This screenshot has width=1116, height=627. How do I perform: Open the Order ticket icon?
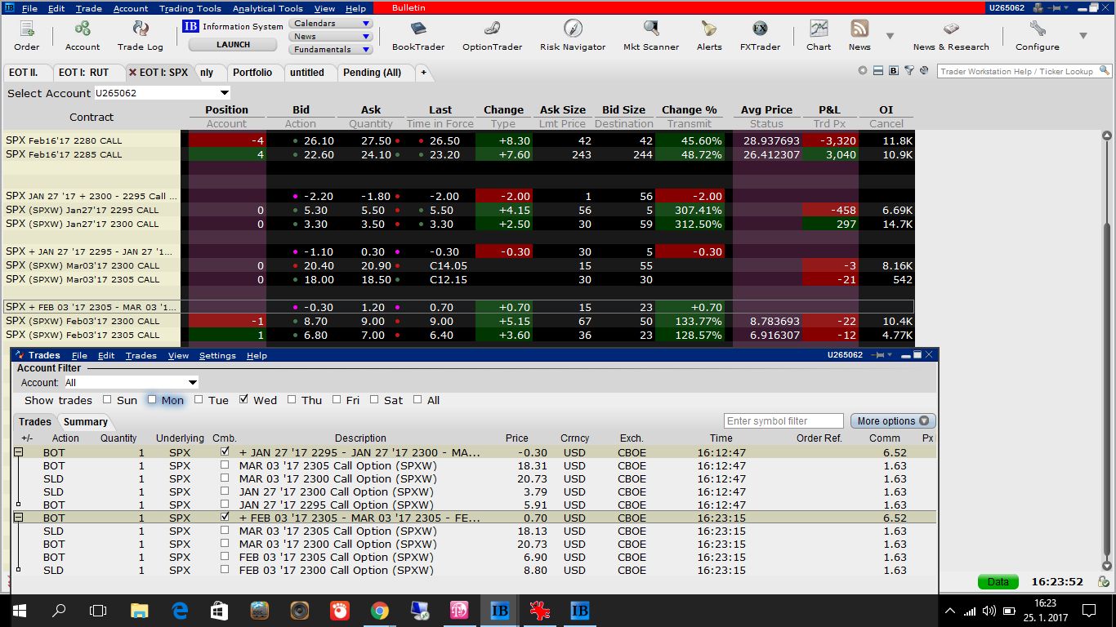(x=26, y=35)
